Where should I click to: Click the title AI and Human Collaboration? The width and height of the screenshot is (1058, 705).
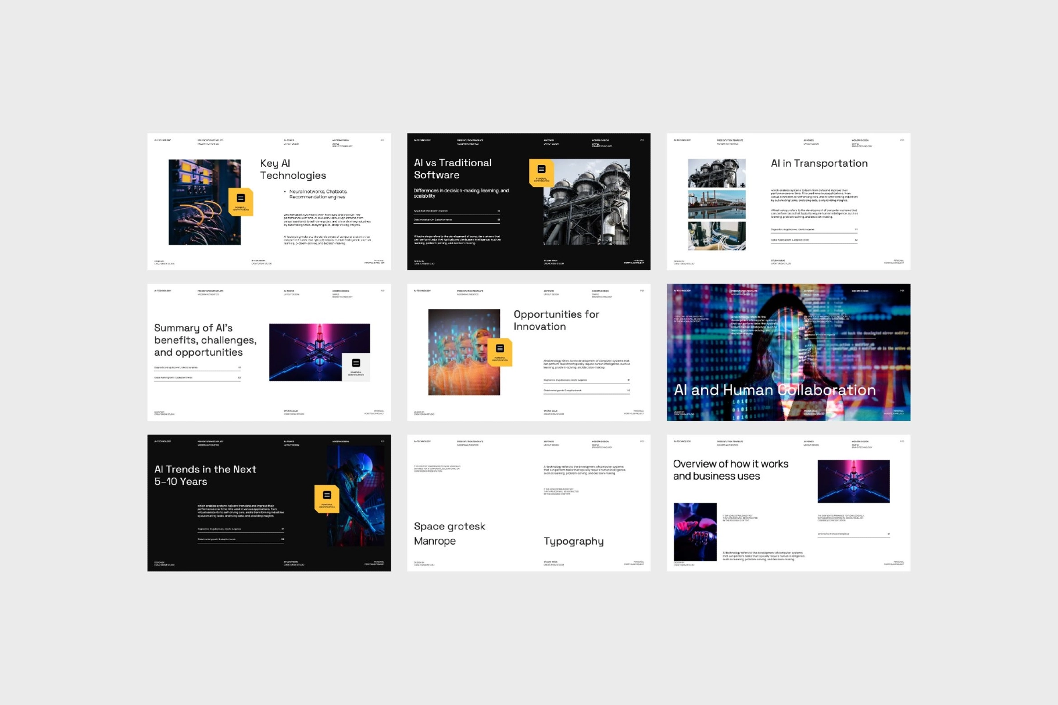click(x=775, y=390)
